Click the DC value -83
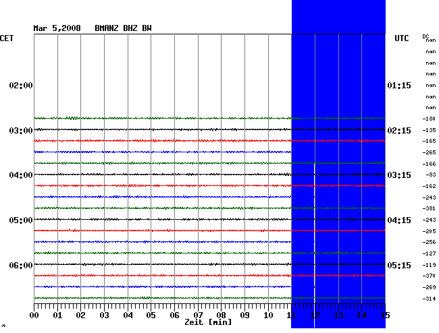Screen dimensions: 439x333 coord(430,175)
